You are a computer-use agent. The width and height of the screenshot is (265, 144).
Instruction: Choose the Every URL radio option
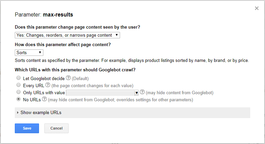(18, 85)
